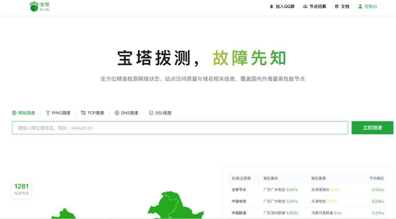Image resolution: width=396 pixels, height=219 pixels.
Task: Click the 立即测速 button
Action: coord(372,128)
